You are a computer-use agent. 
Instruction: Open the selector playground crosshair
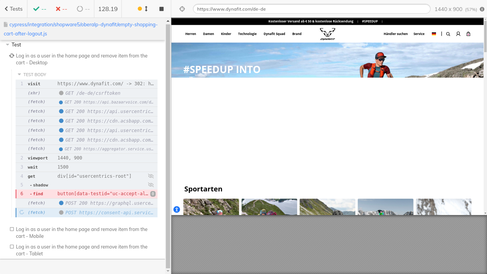(x=182, y=9)
